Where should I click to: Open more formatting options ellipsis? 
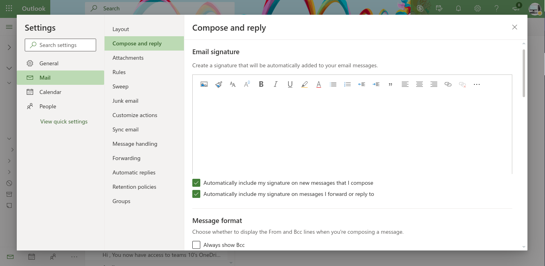(x=477, y=84)
